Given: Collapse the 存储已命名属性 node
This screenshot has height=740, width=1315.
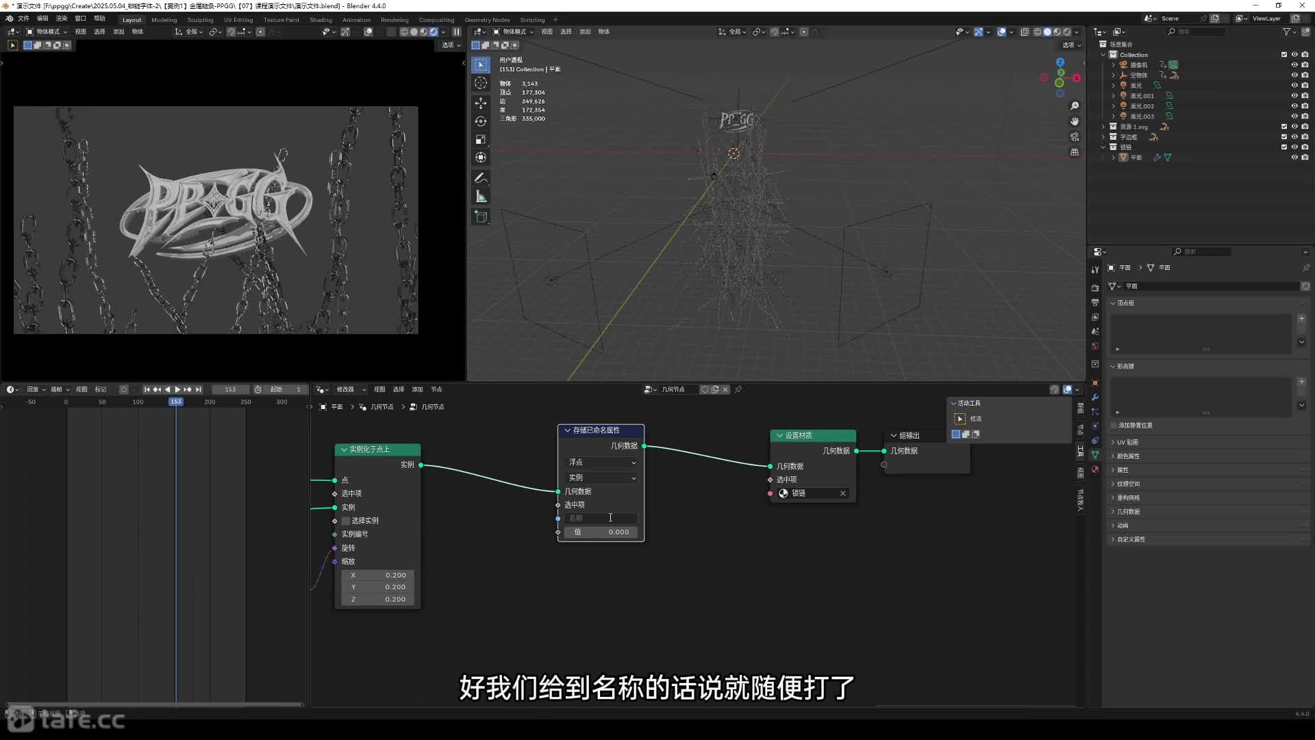Looking at the screenshot, I should pyautogui.click(x=567, y=430).
